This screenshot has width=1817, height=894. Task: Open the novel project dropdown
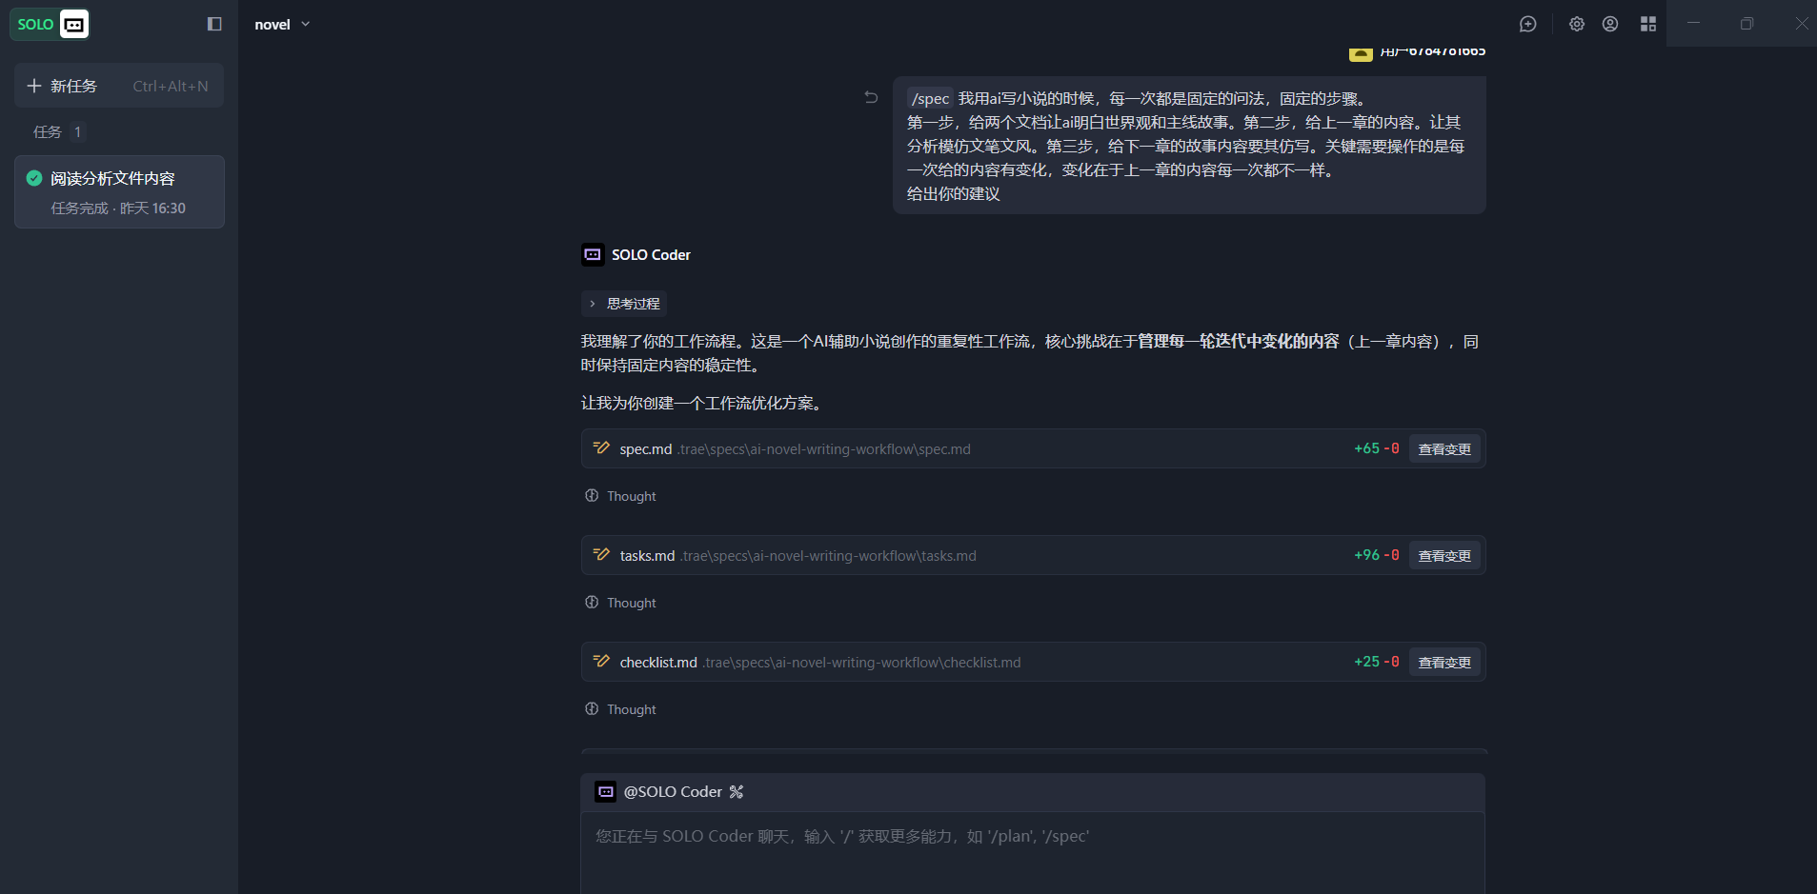click(x=282, y=24)
